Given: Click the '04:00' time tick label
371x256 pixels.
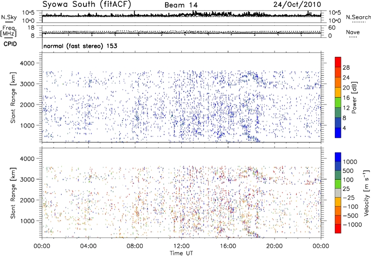Looking at the screenshot, I should pos(88,246).
